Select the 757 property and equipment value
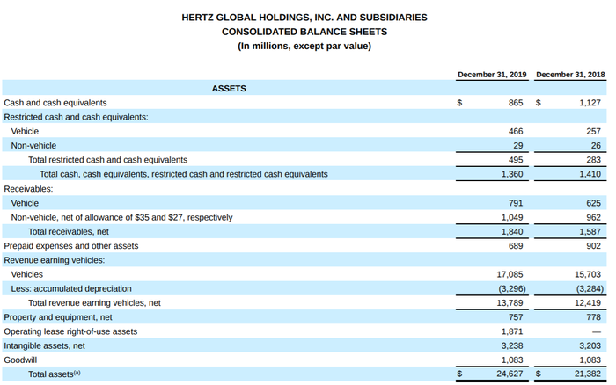616x385 pixels. [516, 317]
